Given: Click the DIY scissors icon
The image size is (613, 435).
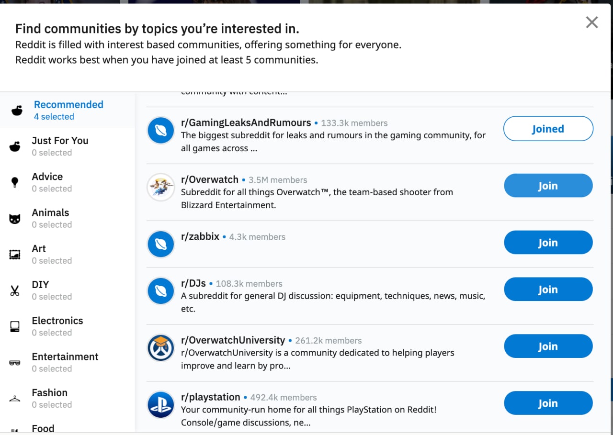Looking at the screenshot, I should [15, 290].
